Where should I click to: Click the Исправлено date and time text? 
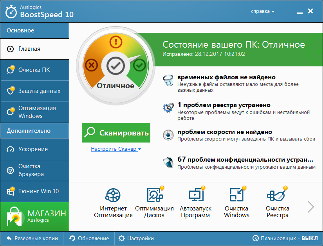tap(204, 54)
